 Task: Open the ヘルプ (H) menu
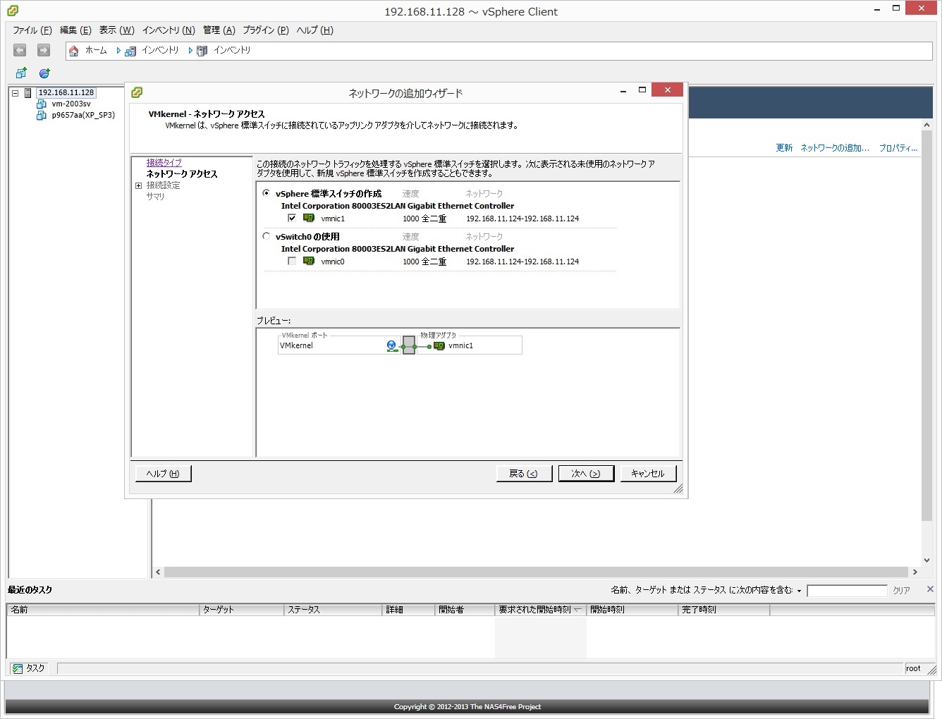315,30
